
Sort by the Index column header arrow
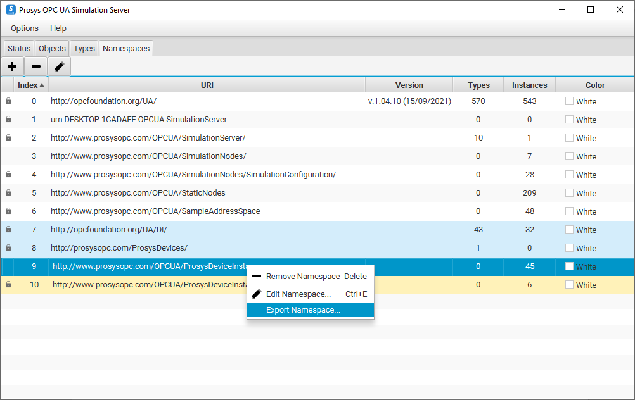[x=42, y=85]
